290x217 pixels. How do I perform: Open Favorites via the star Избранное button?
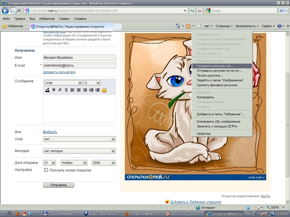click(13, 26)
